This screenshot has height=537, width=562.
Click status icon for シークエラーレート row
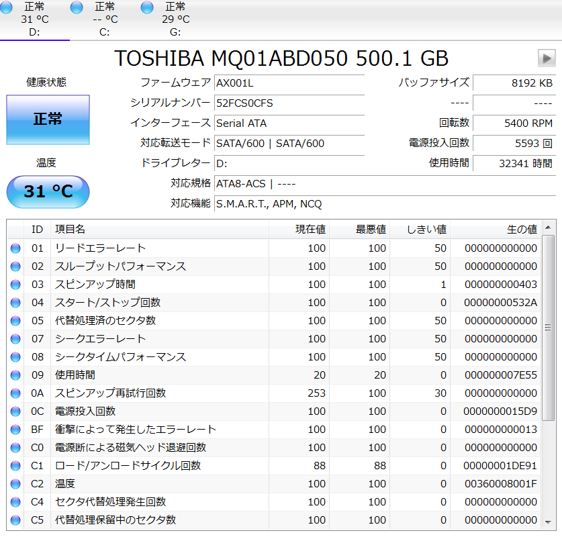[15, 339]
